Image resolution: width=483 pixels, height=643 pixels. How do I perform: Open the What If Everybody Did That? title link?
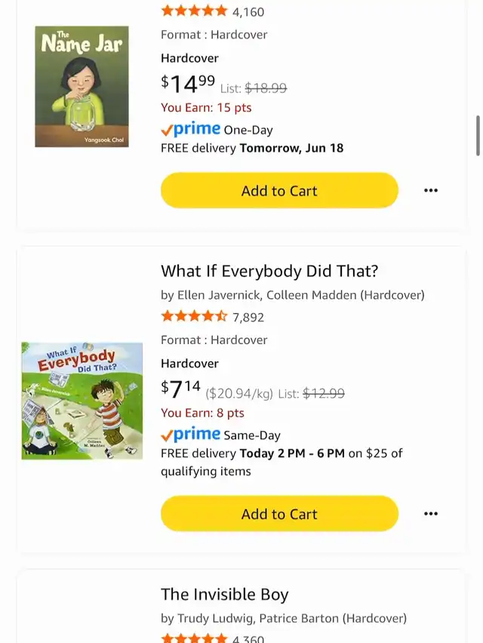click(269, 272)
